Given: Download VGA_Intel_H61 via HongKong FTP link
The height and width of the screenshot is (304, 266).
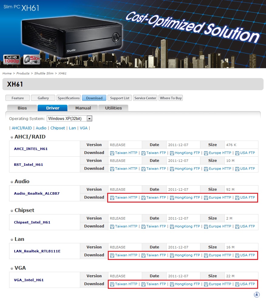Looking at the screenshot, I should [187, 284].
